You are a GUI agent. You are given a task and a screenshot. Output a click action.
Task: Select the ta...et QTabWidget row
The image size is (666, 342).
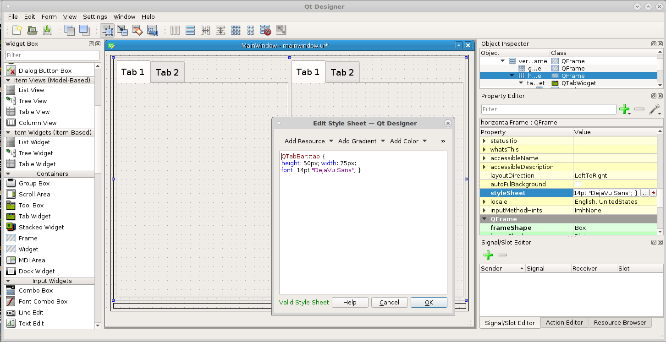coord(568,83)
